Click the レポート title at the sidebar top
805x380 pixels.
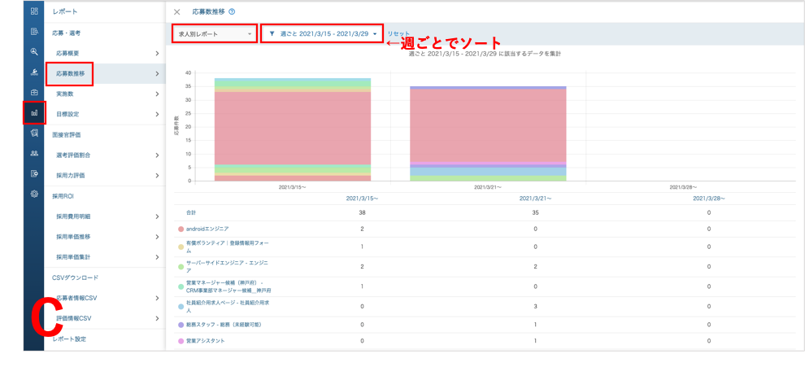tap(65, 11)
